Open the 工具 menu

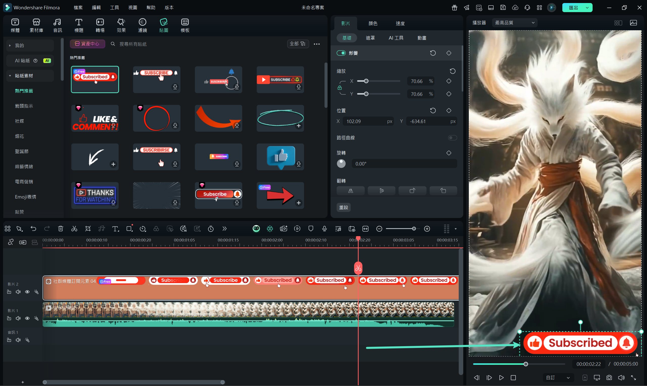pos(114,8)
